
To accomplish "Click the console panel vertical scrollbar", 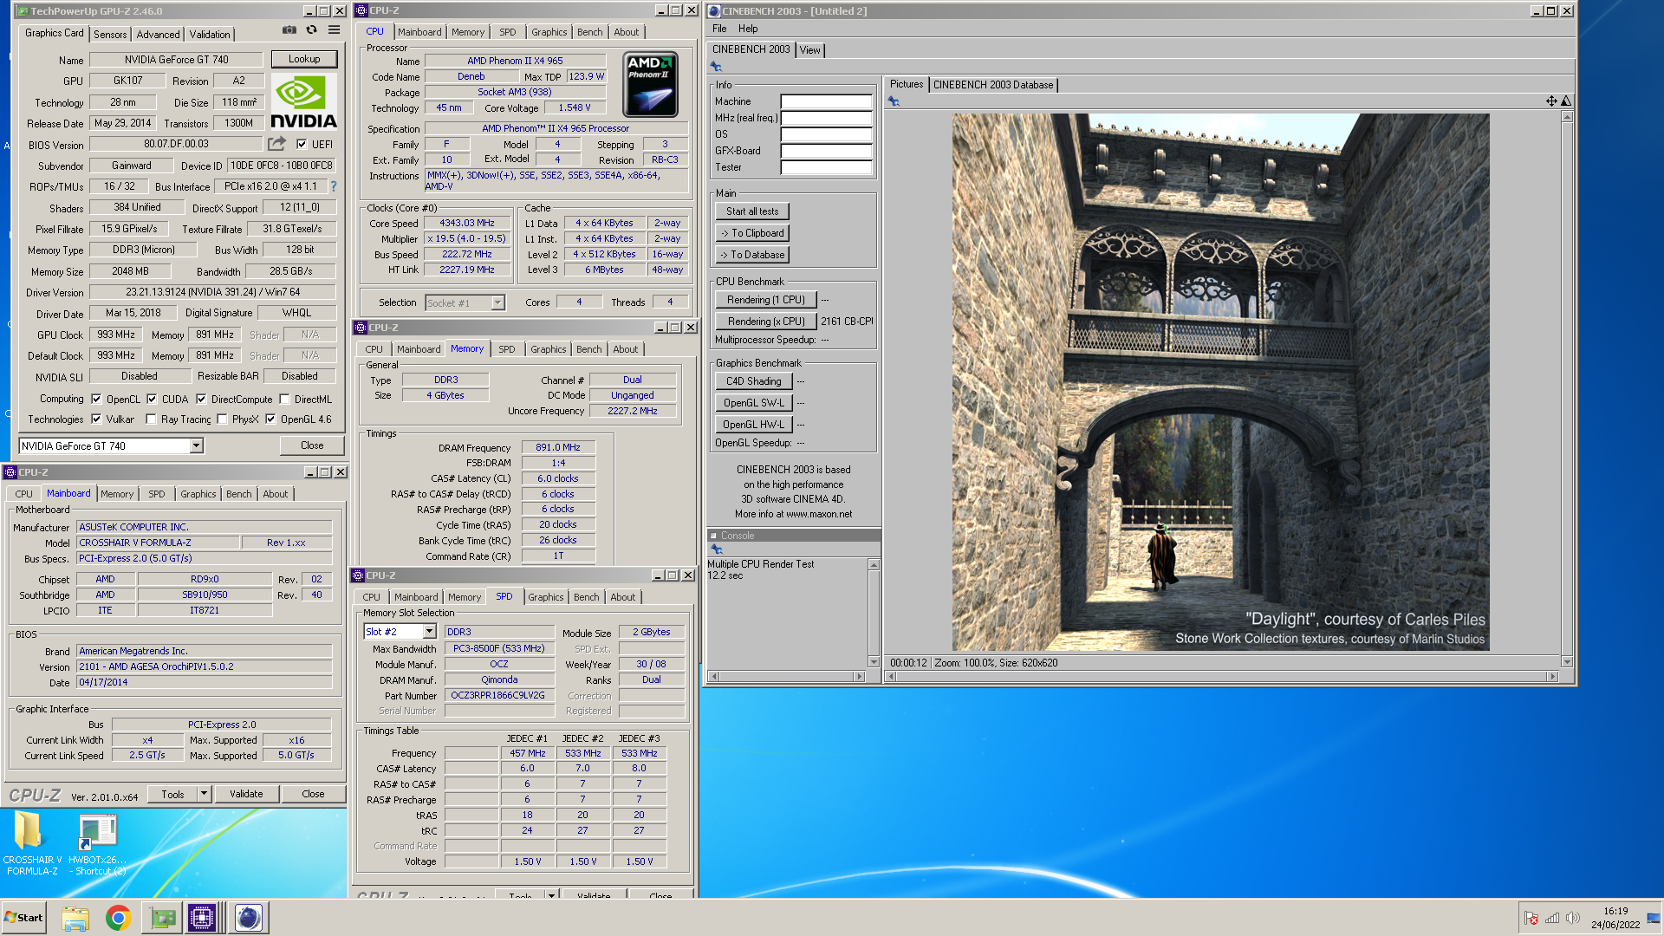I will [874, 614].
